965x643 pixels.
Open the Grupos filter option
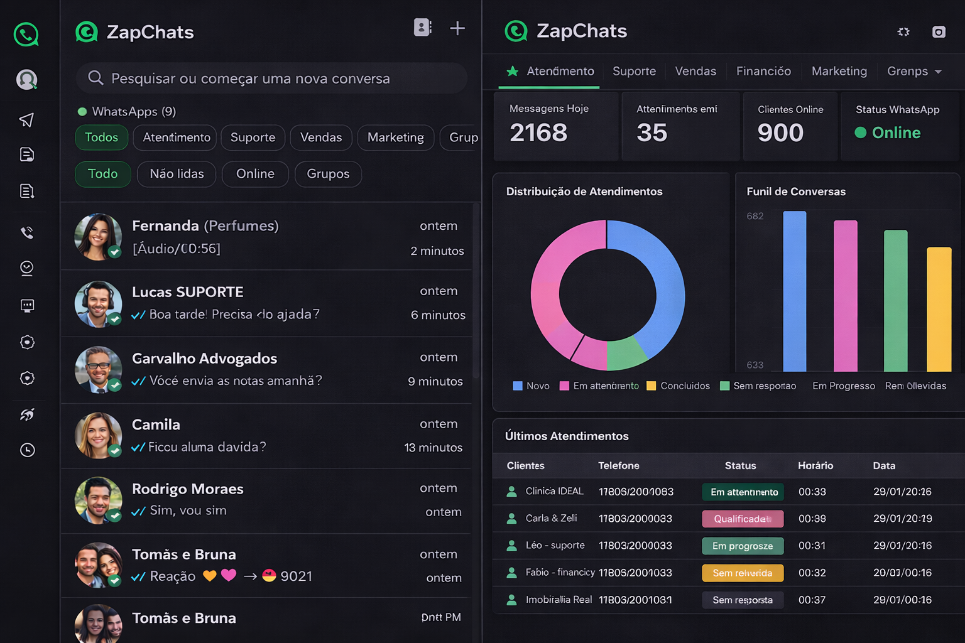[328, 174]
